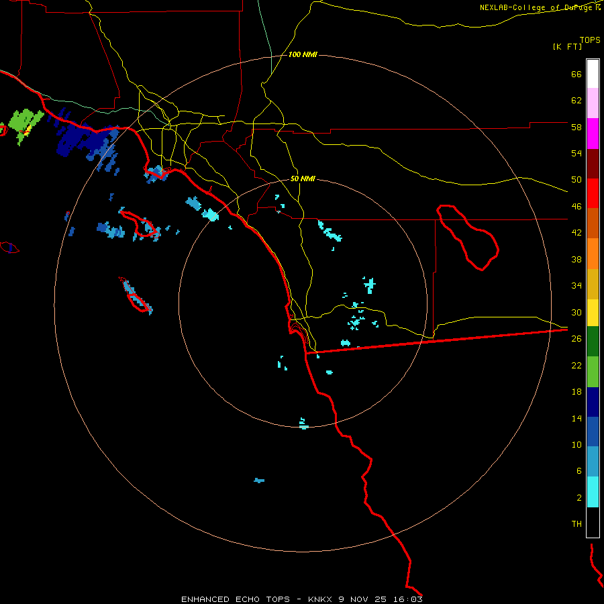Click the "TOPS" legend title
This screenshot has width=604, height=604.
(x=590, y=40)
